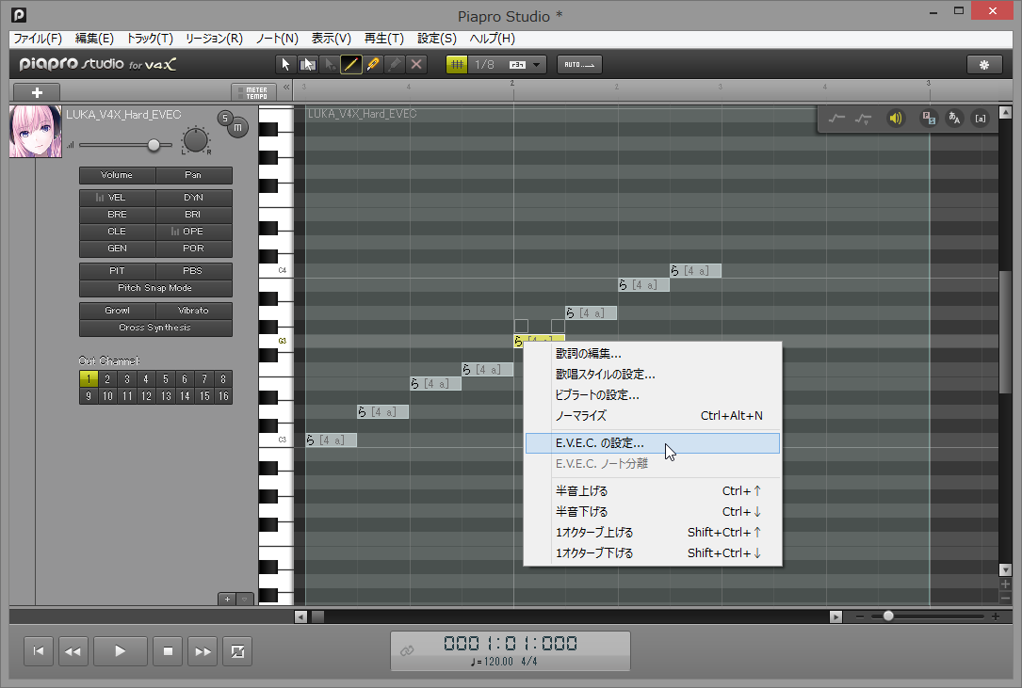Pick the glue join tool
The width and height of the screenshot is (1022, 688).
395,65
